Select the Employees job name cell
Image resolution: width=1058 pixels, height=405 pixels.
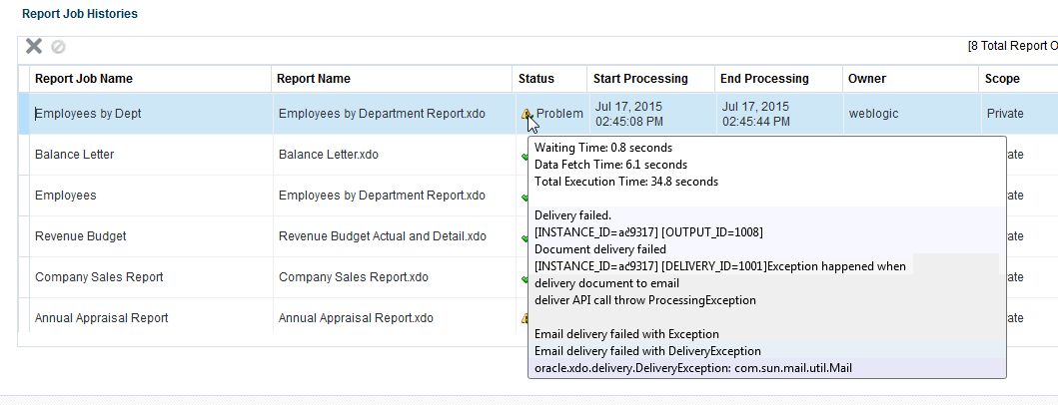(x=151, y=196)
